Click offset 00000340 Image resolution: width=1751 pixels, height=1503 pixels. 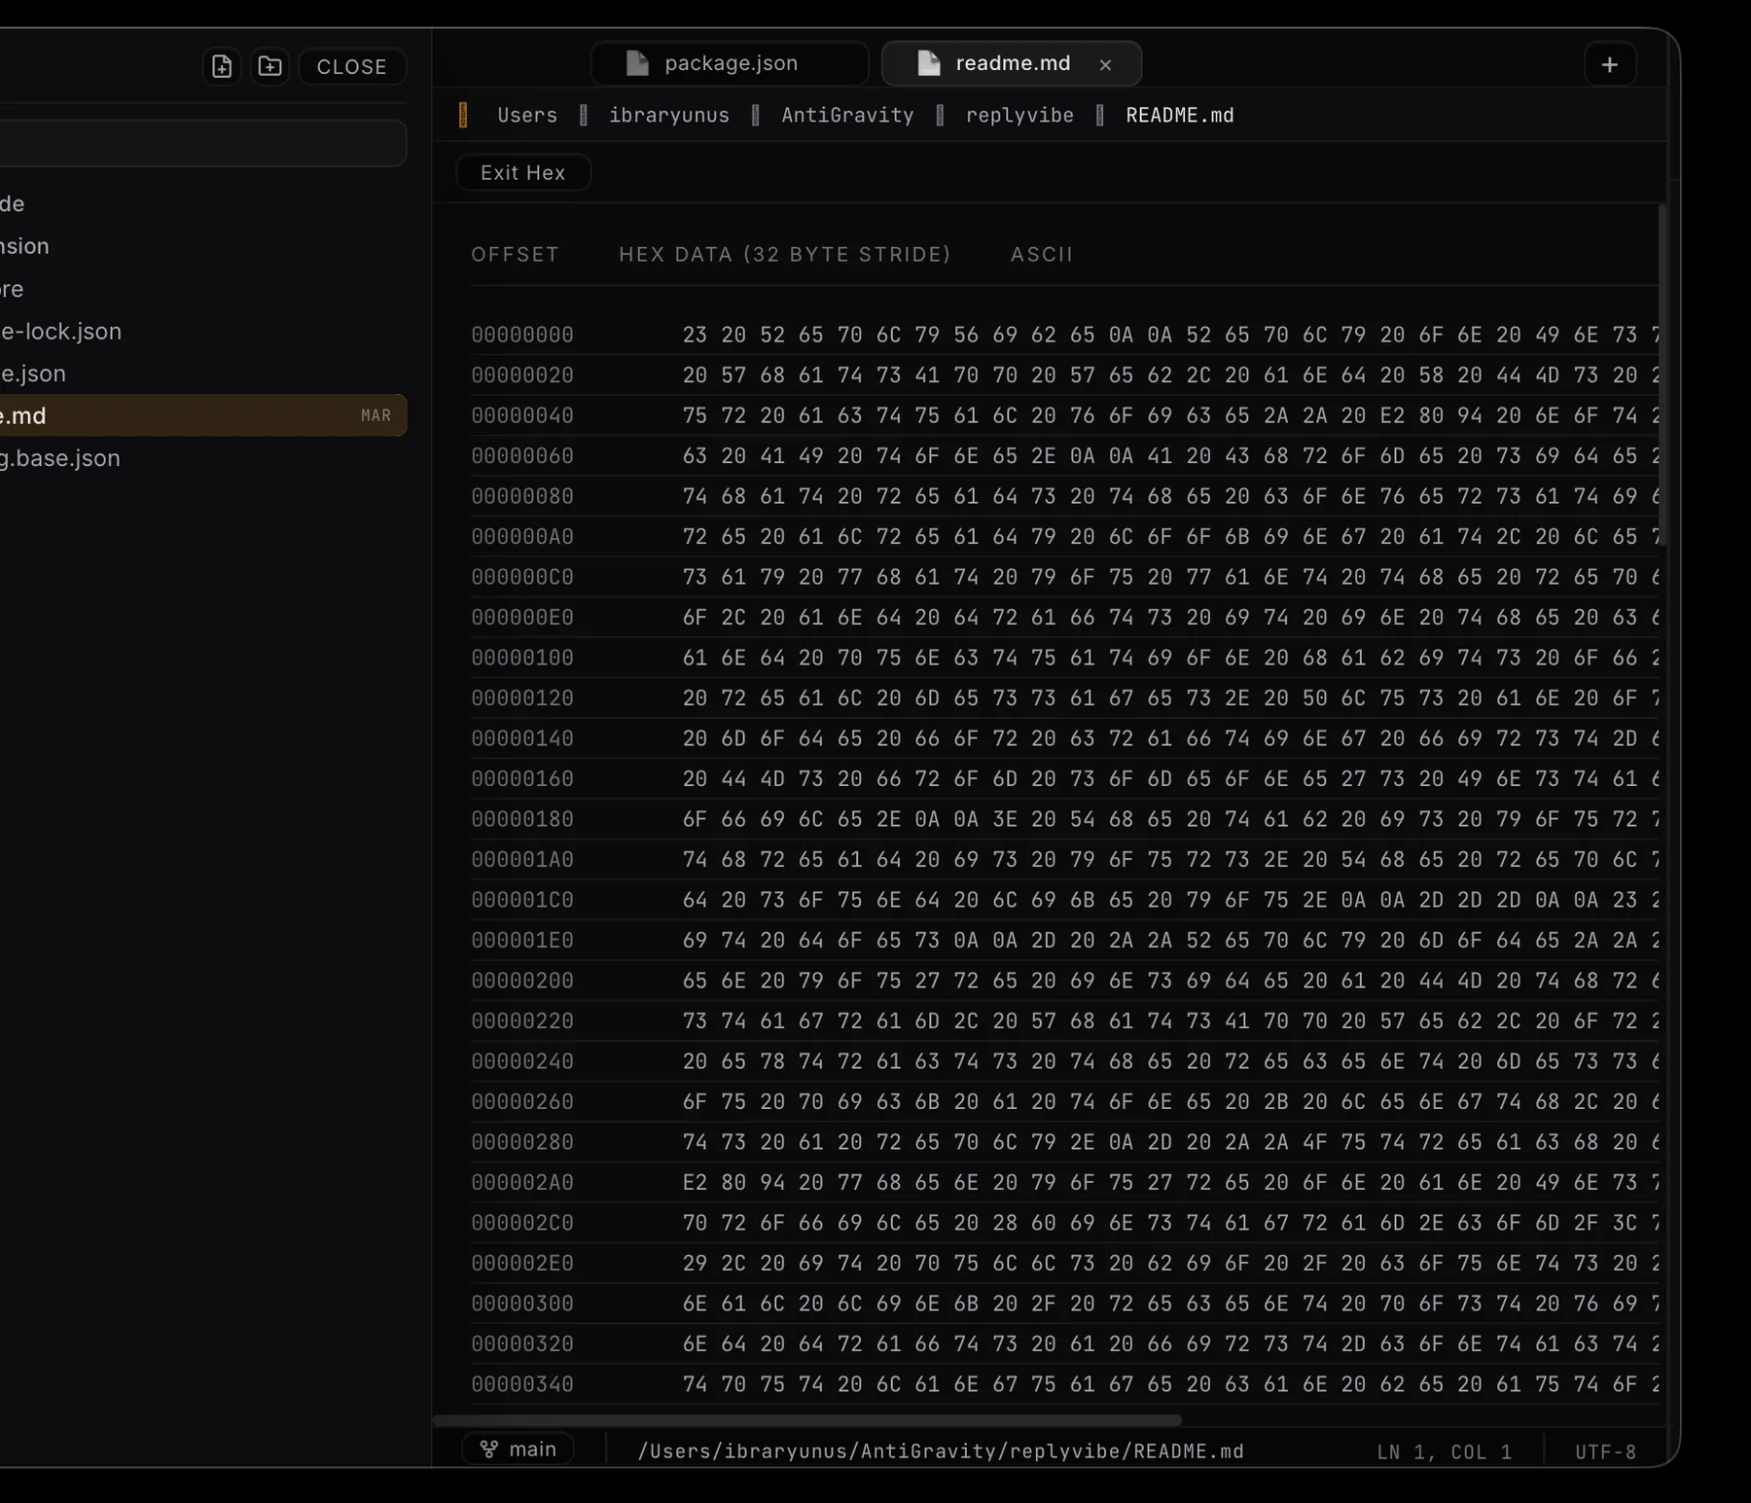pos(522,1384)
